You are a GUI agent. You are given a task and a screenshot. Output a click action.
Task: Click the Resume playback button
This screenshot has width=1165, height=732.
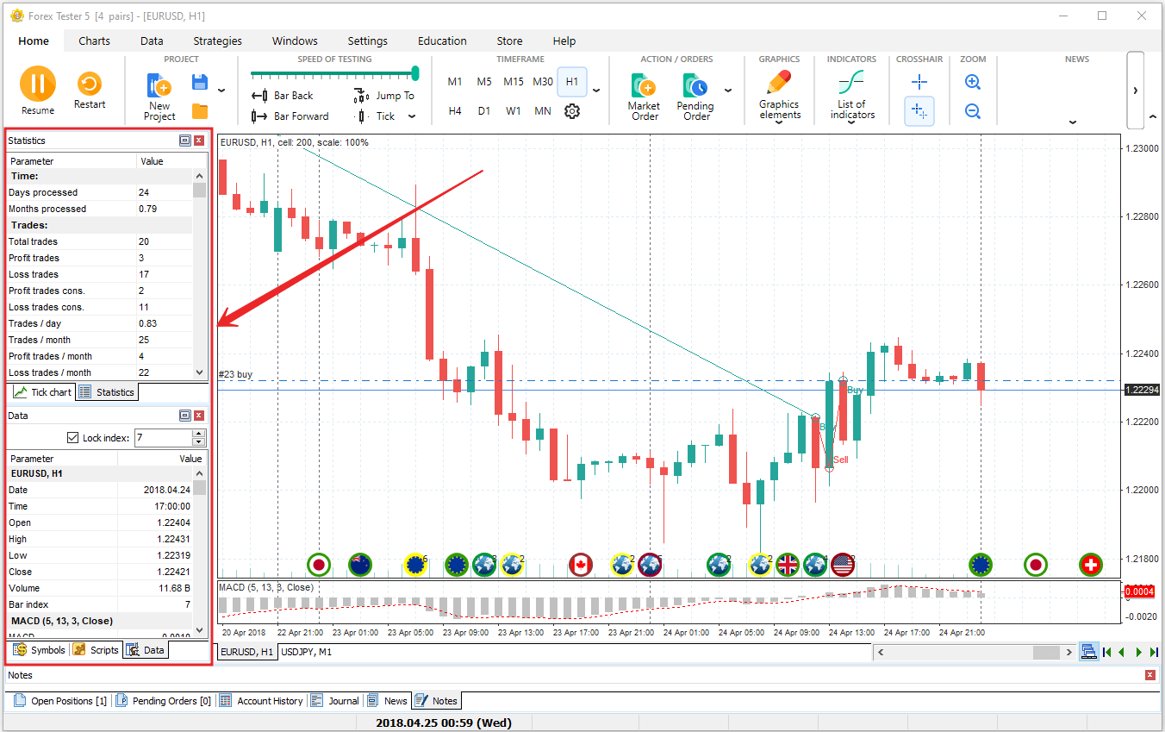coord(37,84)
